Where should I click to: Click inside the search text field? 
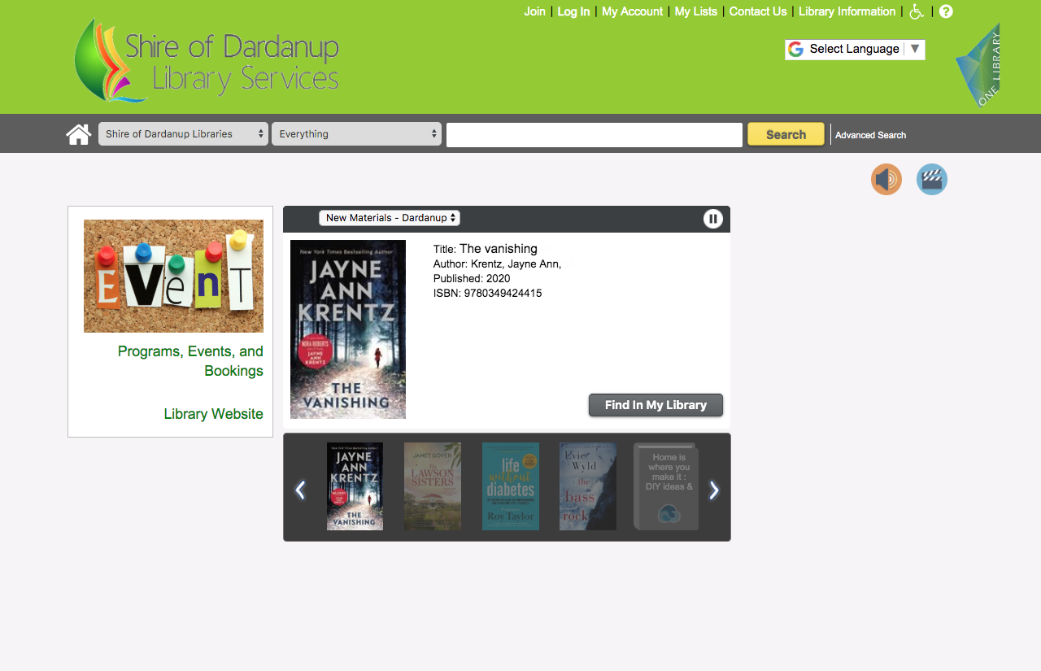pos(595,135)
